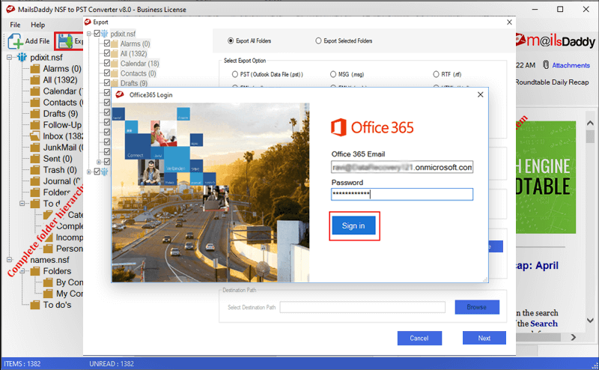Screen dimensions: 599x370
Task: Close the Office365 Login dialog
Action: point(481,94)
